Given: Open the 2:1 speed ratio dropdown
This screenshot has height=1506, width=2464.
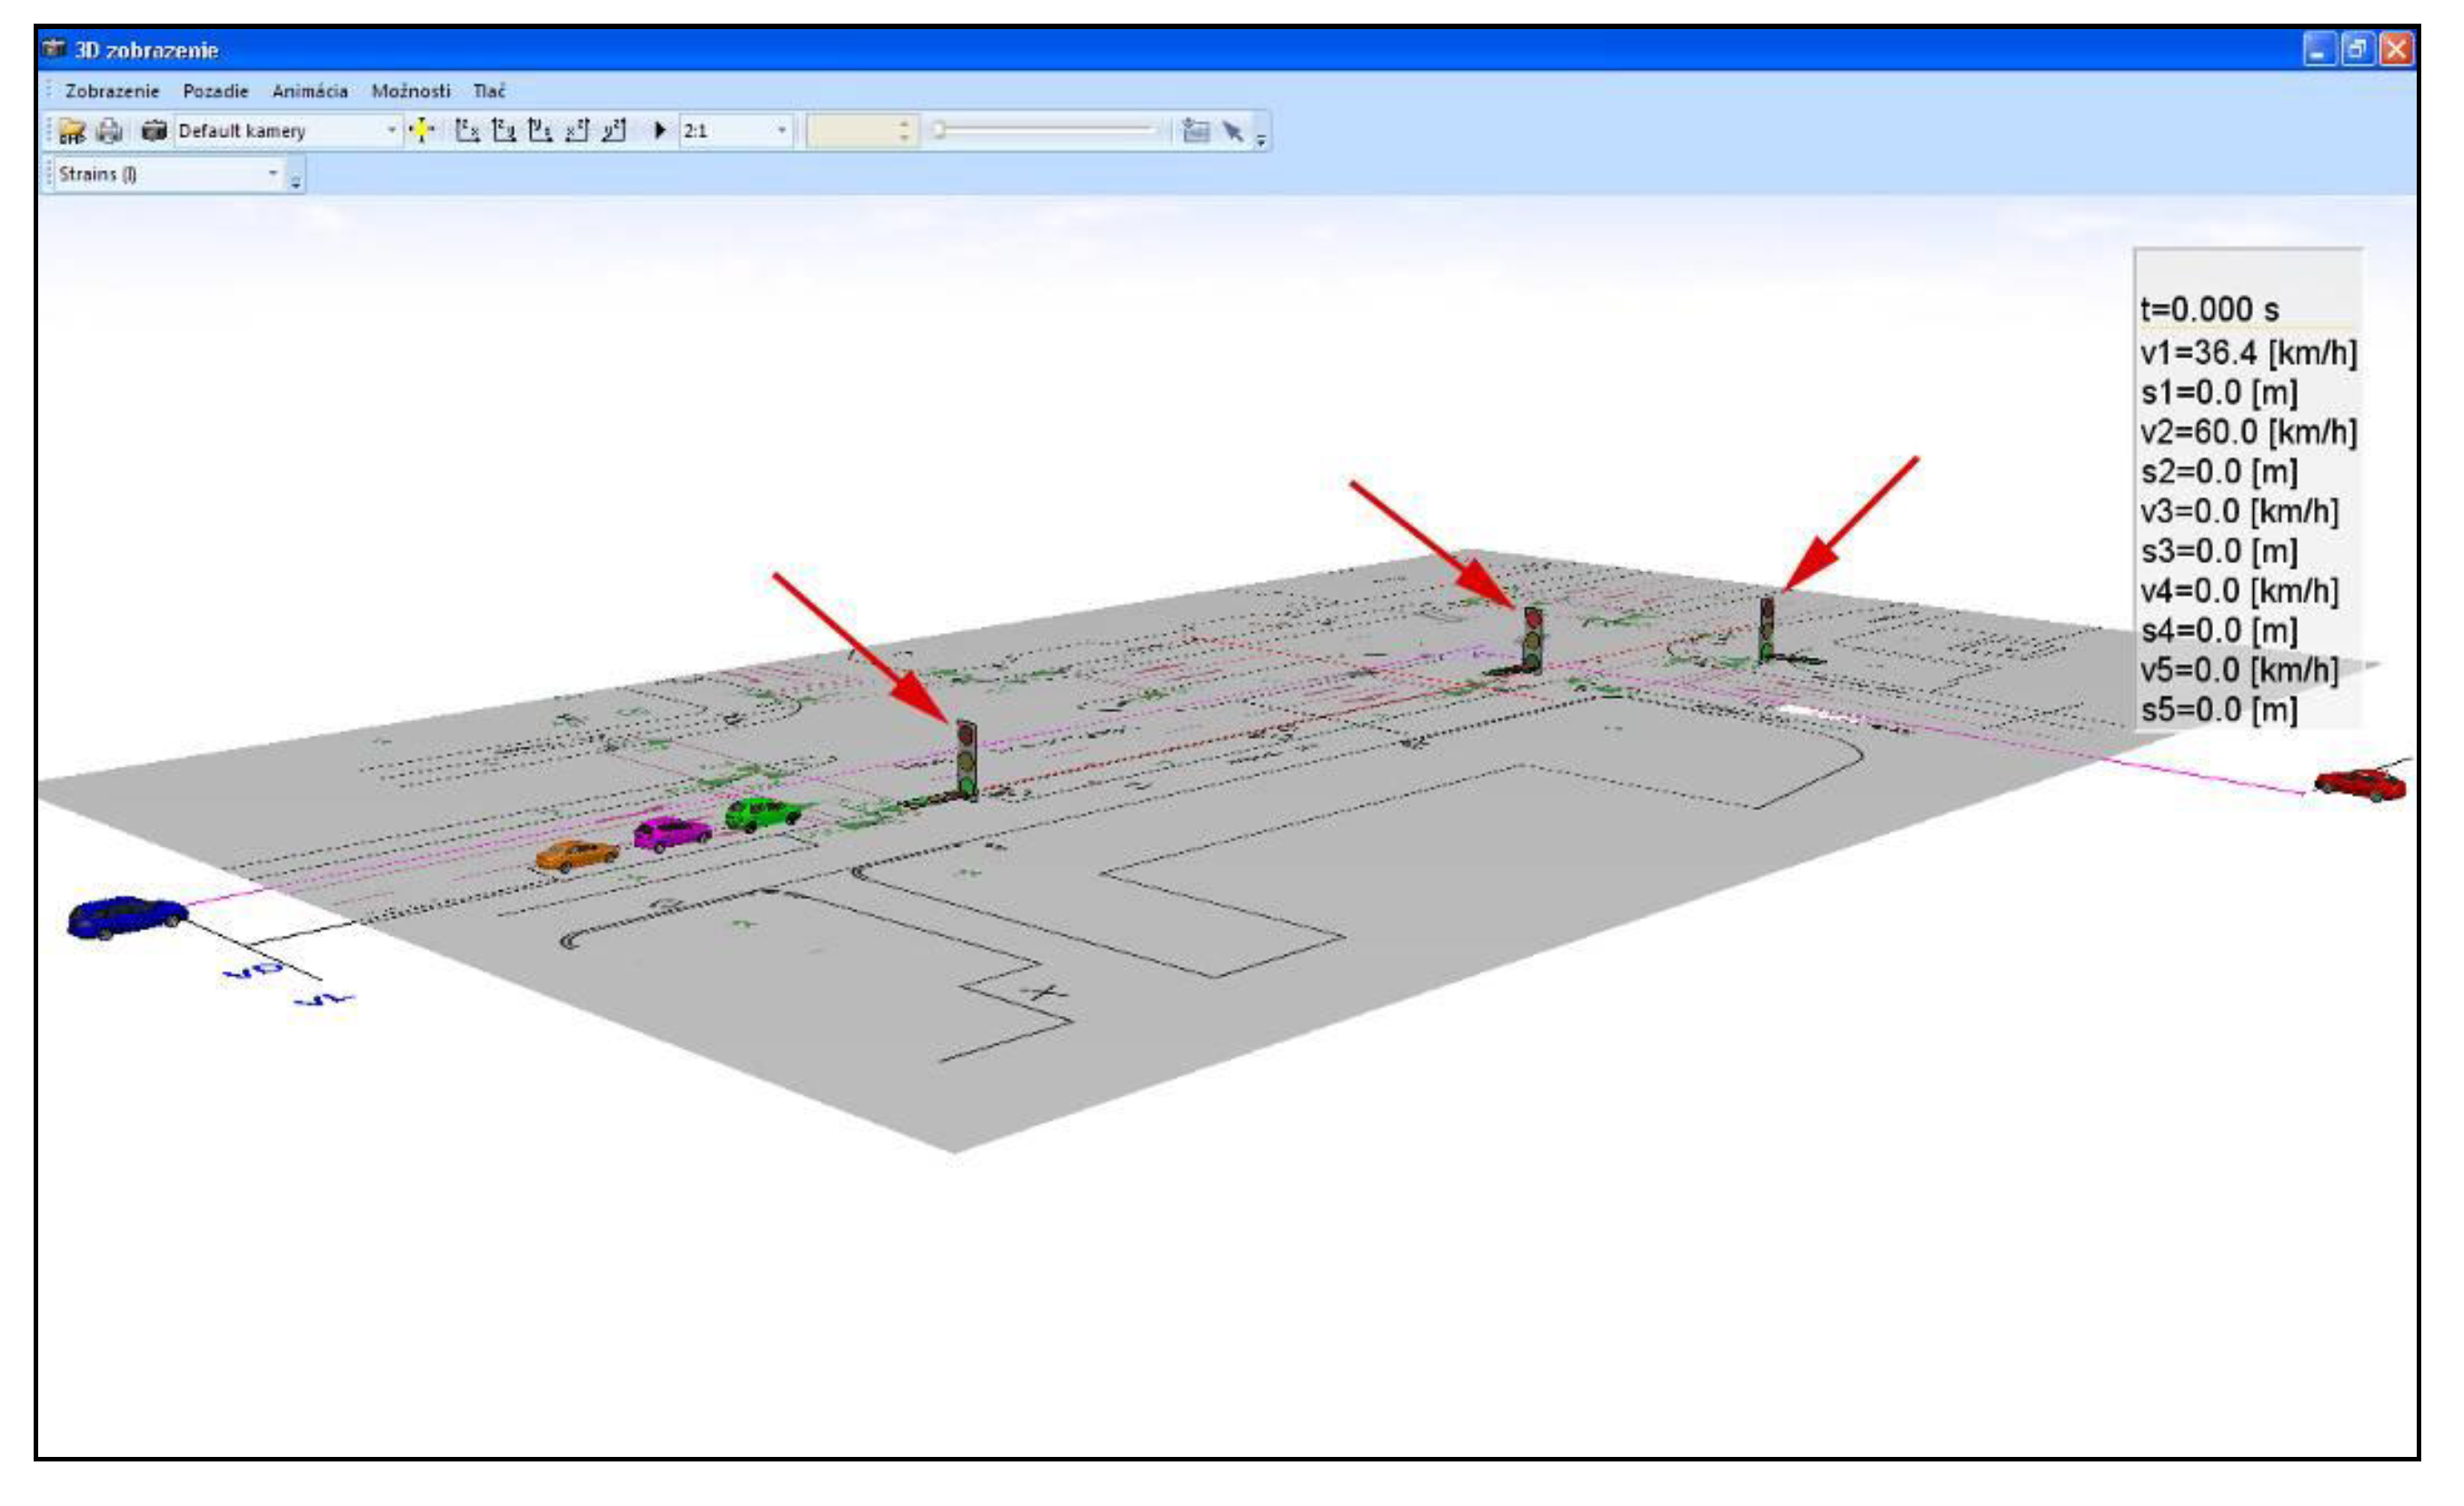Looking at the screenshot, I should pyautogui.click(x=782, y=131).
